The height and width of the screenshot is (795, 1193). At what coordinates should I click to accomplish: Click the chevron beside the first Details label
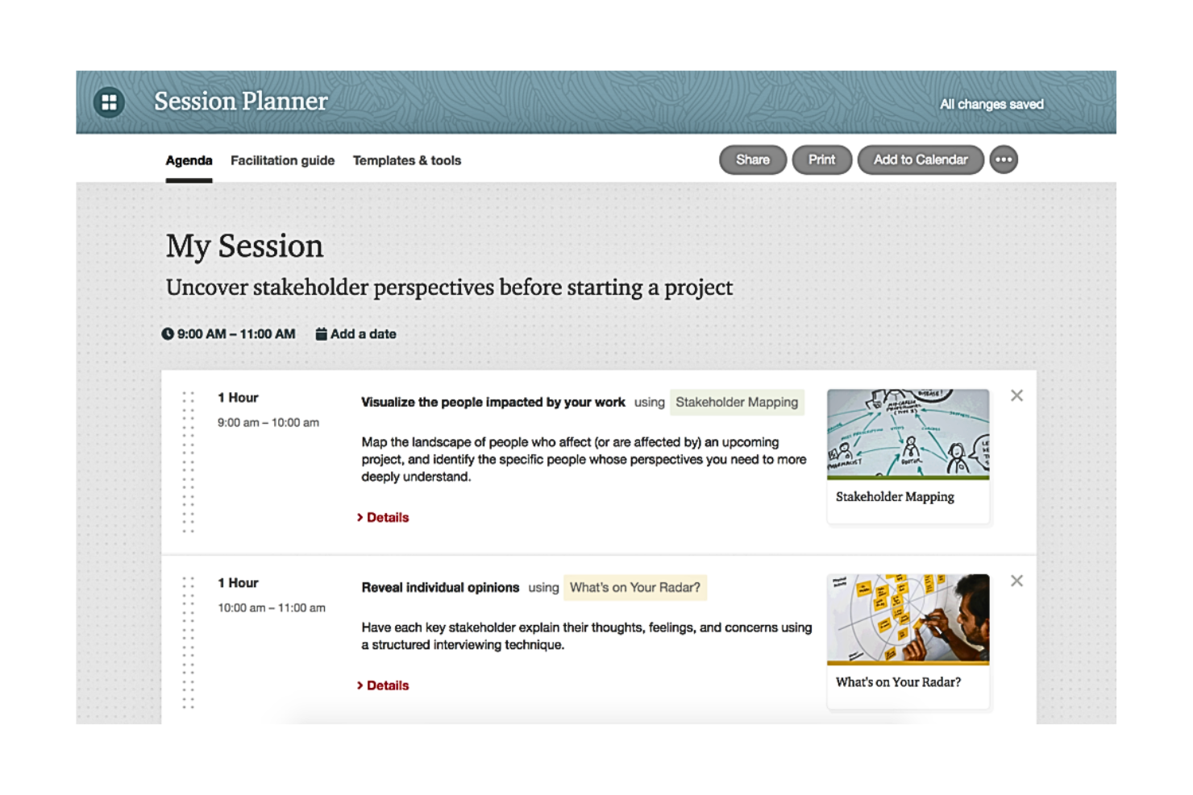[x=362, y=517]
